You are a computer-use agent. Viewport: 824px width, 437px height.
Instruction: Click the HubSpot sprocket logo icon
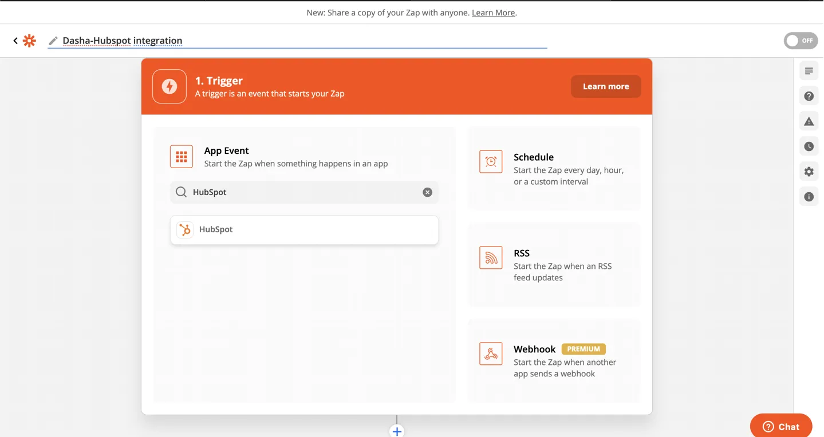(x=185, y=229)
